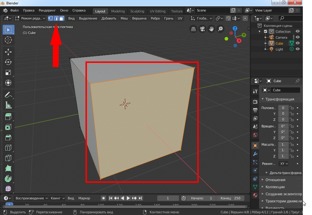Image resolution: width=312 pixels, height=215 pixels.
Task: Open the Файл menu
Action: (x=14, y=10)
